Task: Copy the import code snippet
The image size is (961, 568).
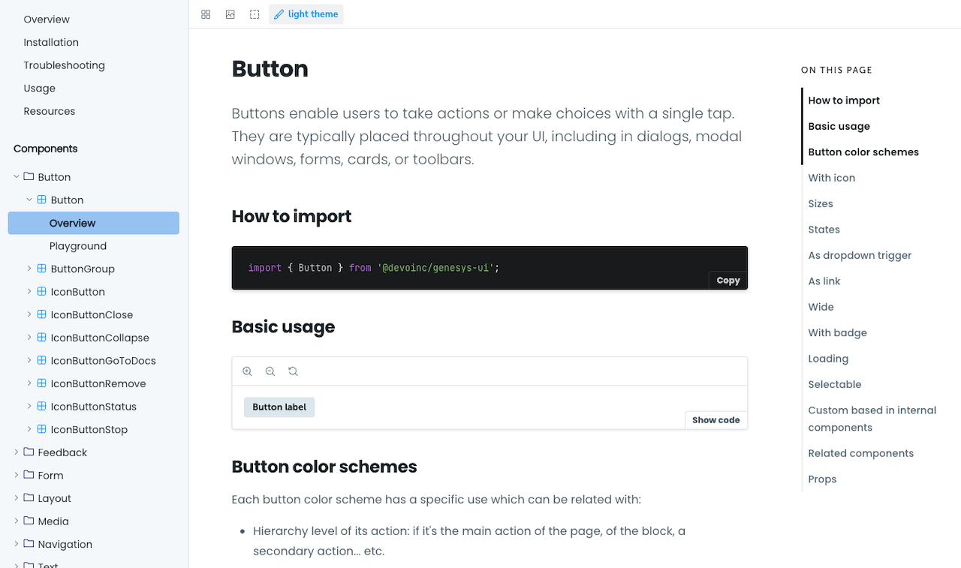Action: tap(727, 280)
